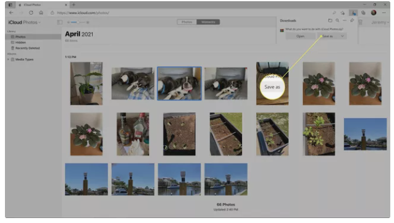The width and height of the screenshot is (394, 223).
Task: Click the 1:13 PM moment label
Action: 70,57
